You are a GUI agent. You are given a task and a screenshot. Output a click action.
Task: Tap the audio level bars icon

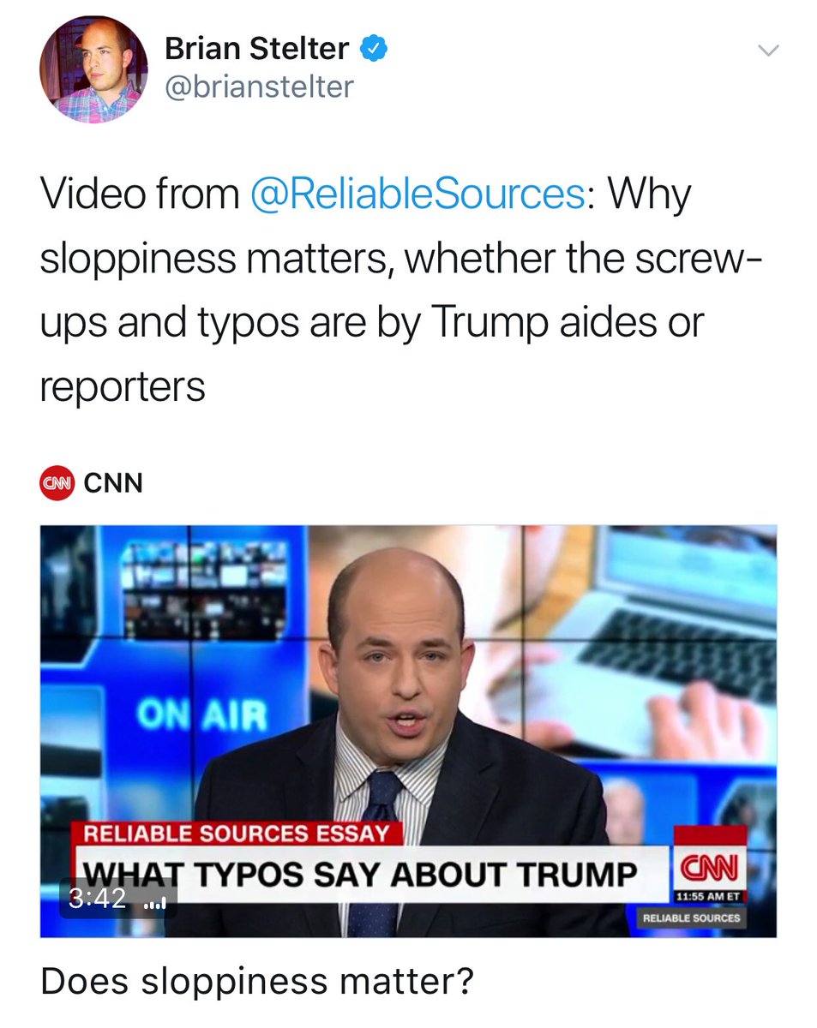tap(155, 903)
